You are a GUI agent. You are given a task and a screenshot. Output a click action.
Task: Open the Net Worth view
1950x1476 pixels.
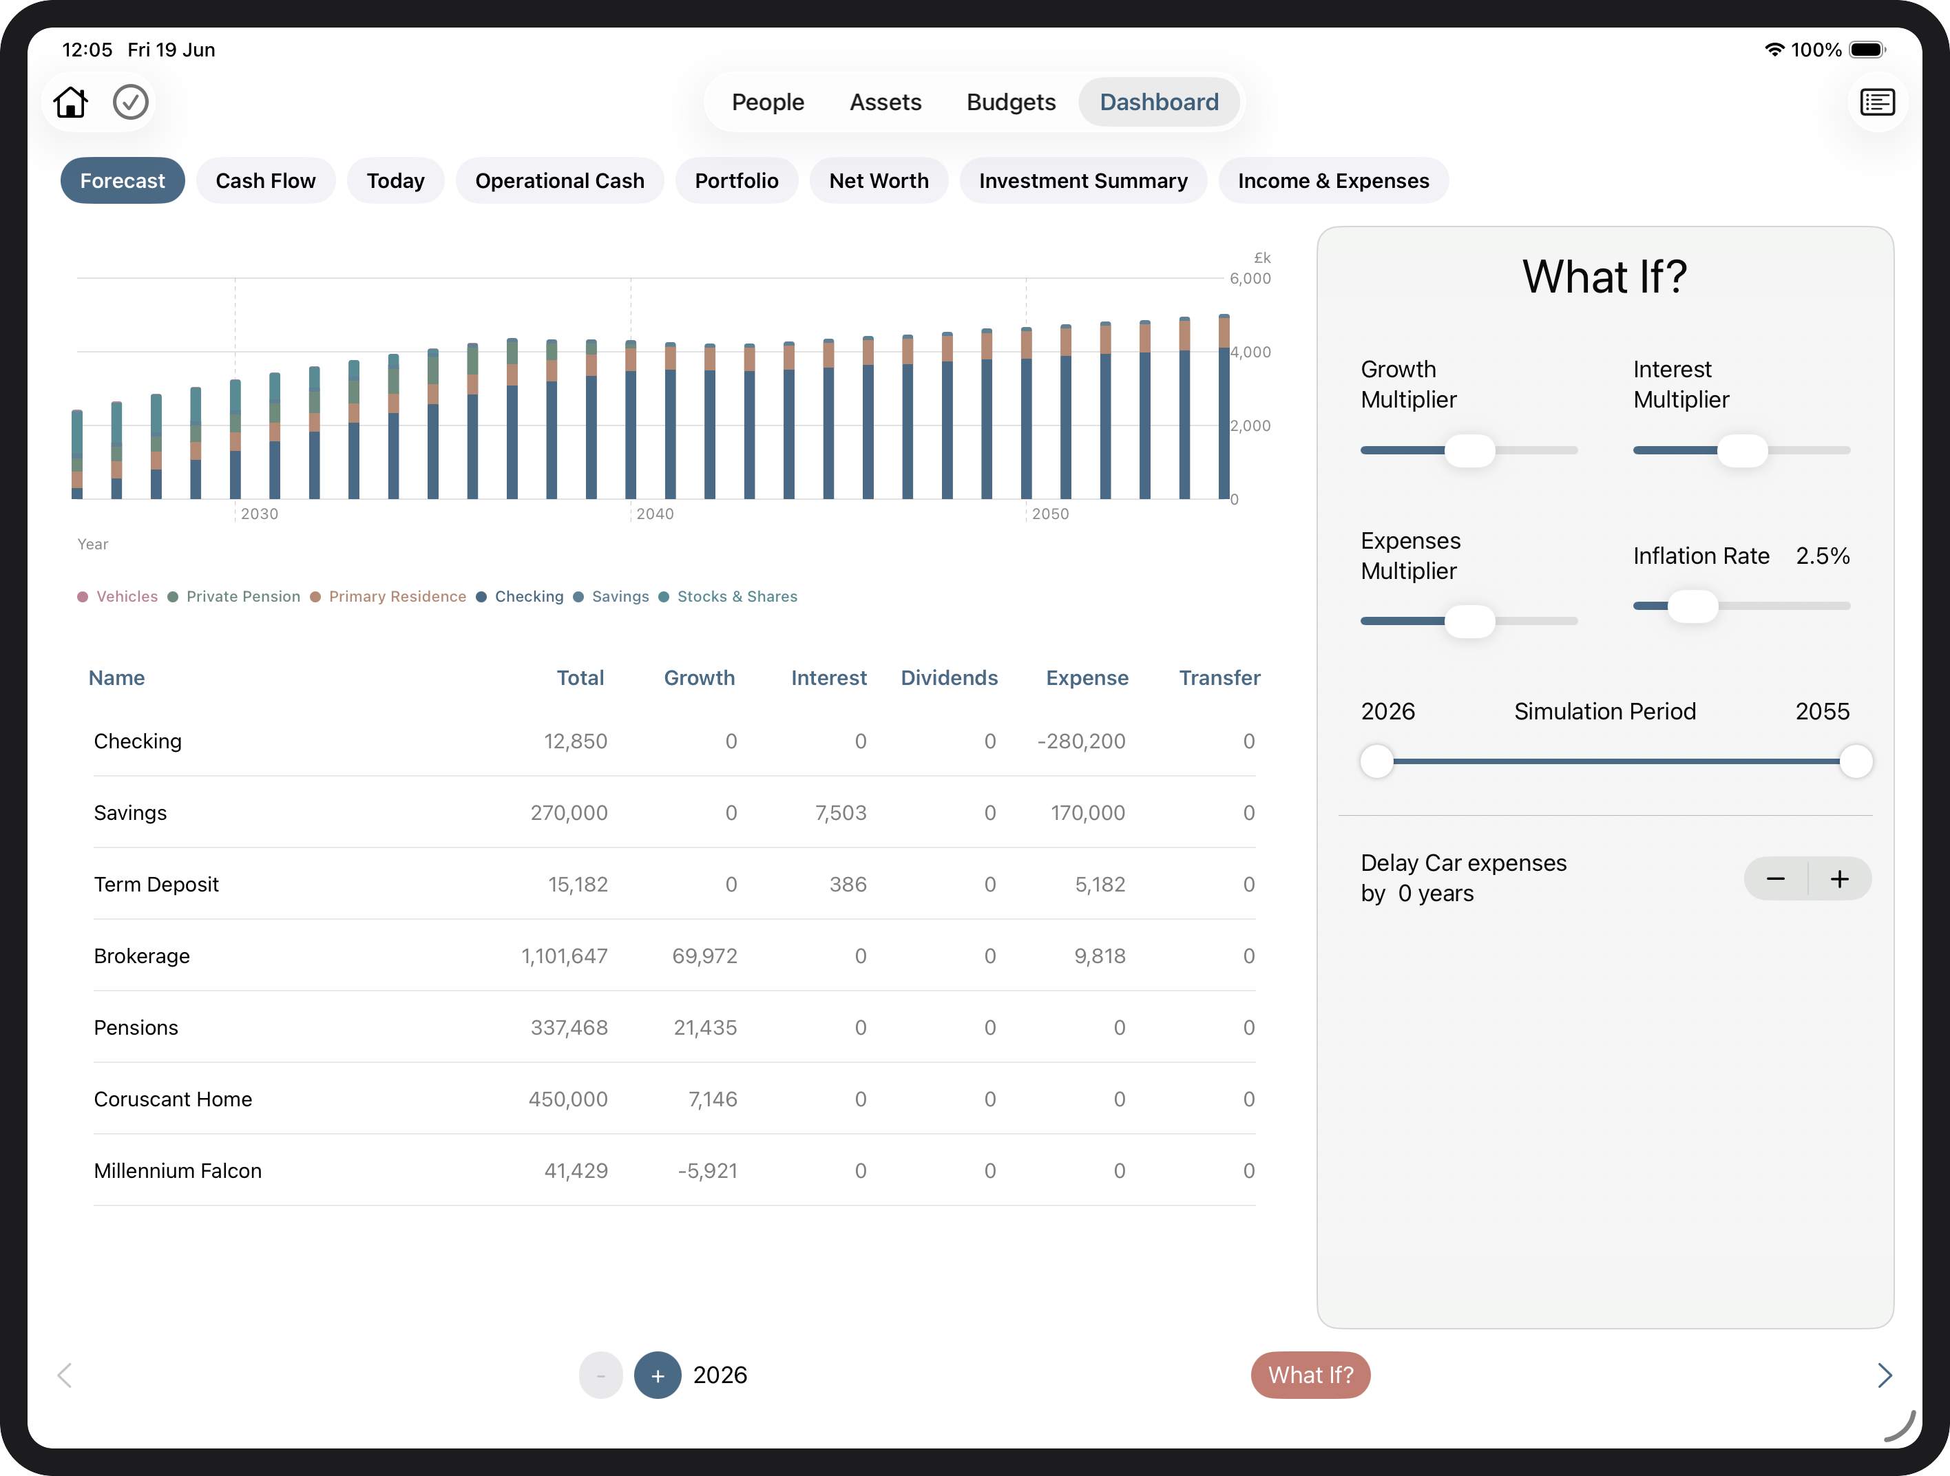(x=879, y=180)
